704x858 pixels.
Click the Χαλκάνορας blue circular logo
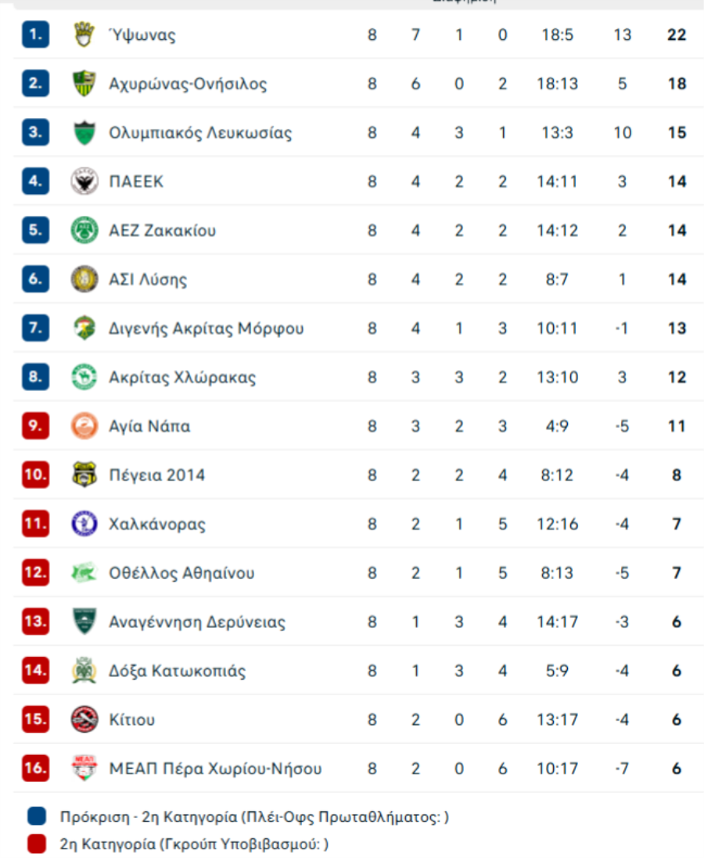point(84,524)
